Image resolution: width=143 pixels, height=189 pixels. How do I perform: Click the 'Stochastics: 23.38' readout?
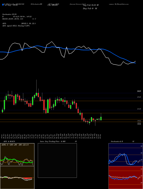(9, 14)
